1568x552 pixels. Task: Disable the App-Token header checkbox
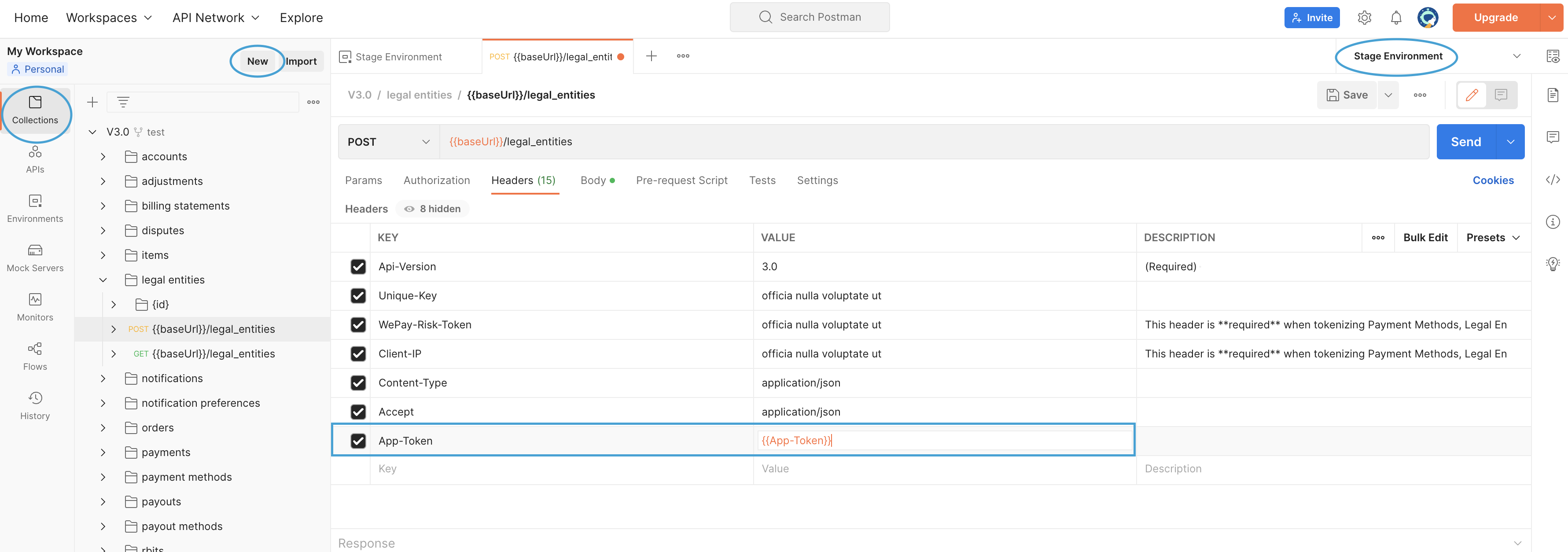[357, 440]
